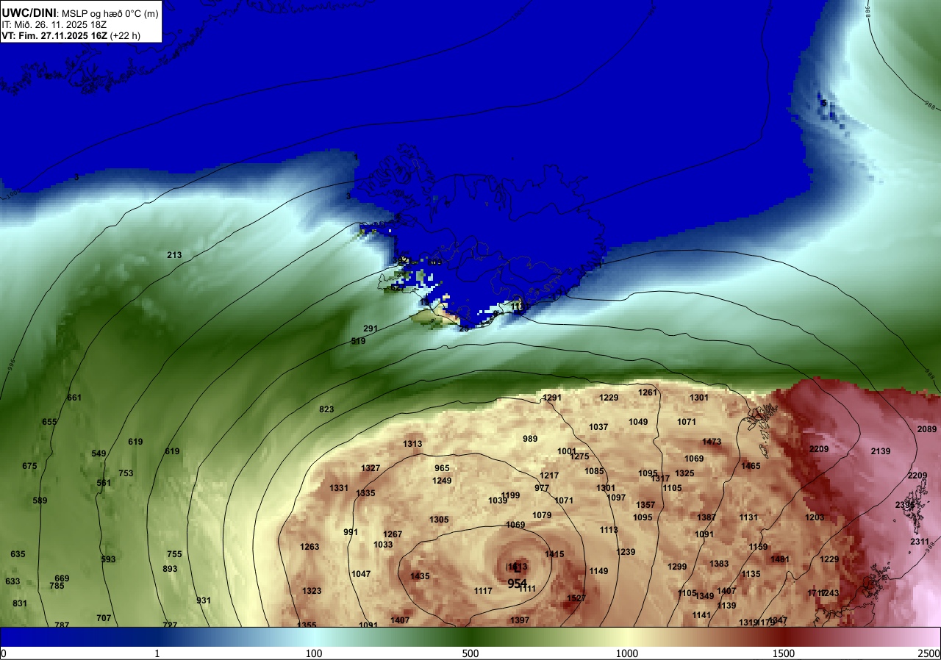The height and width of the screenshot is (660, 941).
Task: Select the height value 1261
Action: [x=648, y=392]
